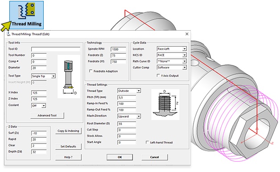Click the Copy & Indexing button

68,131
